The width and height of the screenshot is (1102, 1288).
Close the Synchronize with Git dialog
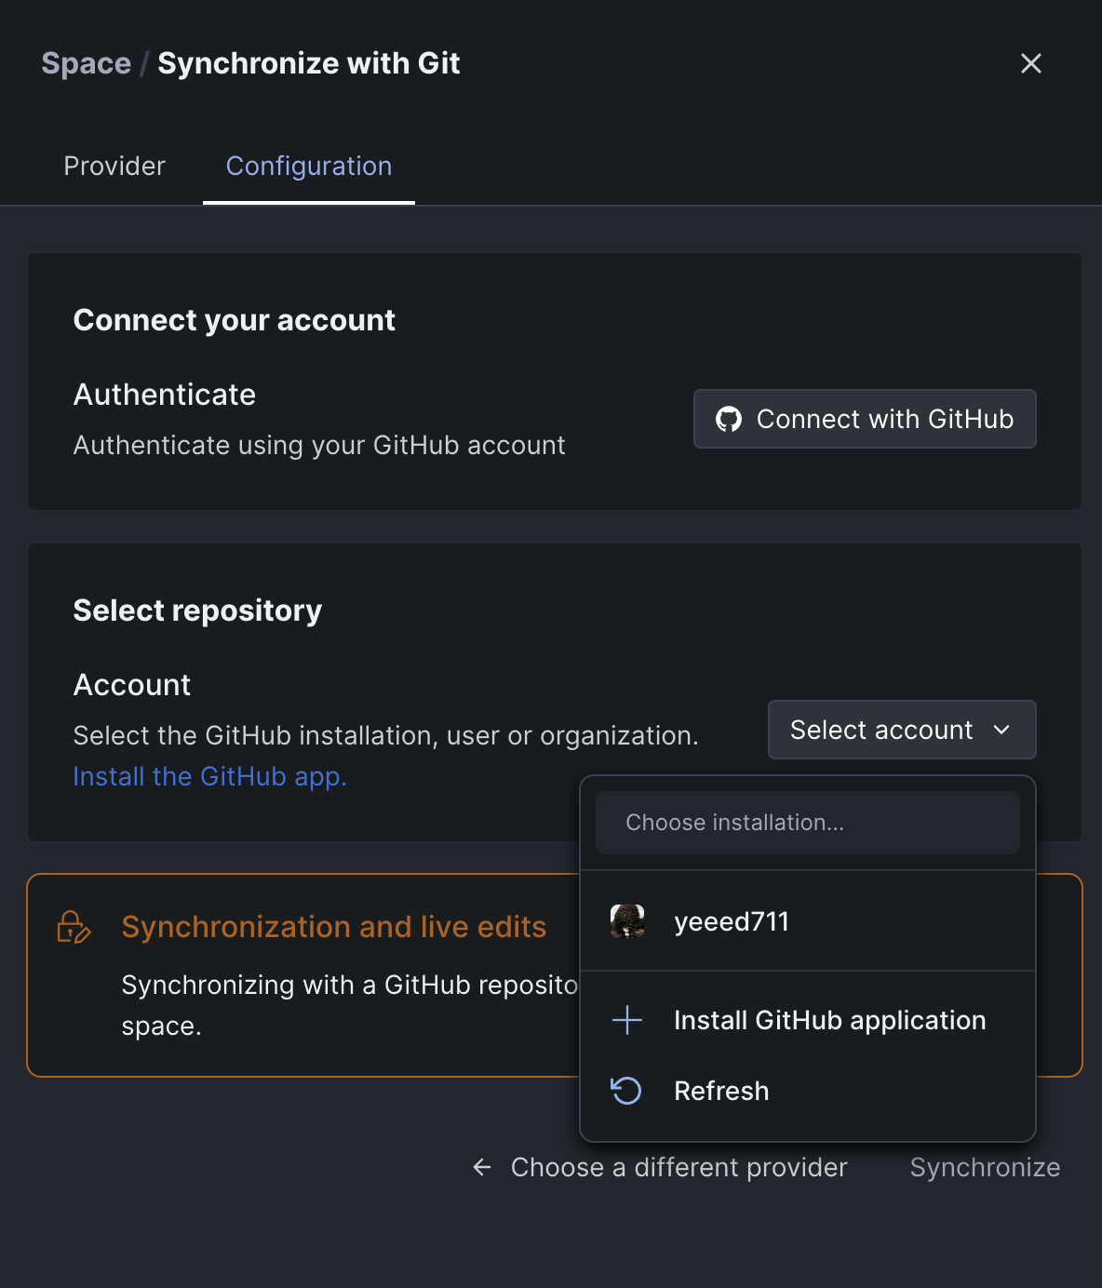(x=1030, y=63)
